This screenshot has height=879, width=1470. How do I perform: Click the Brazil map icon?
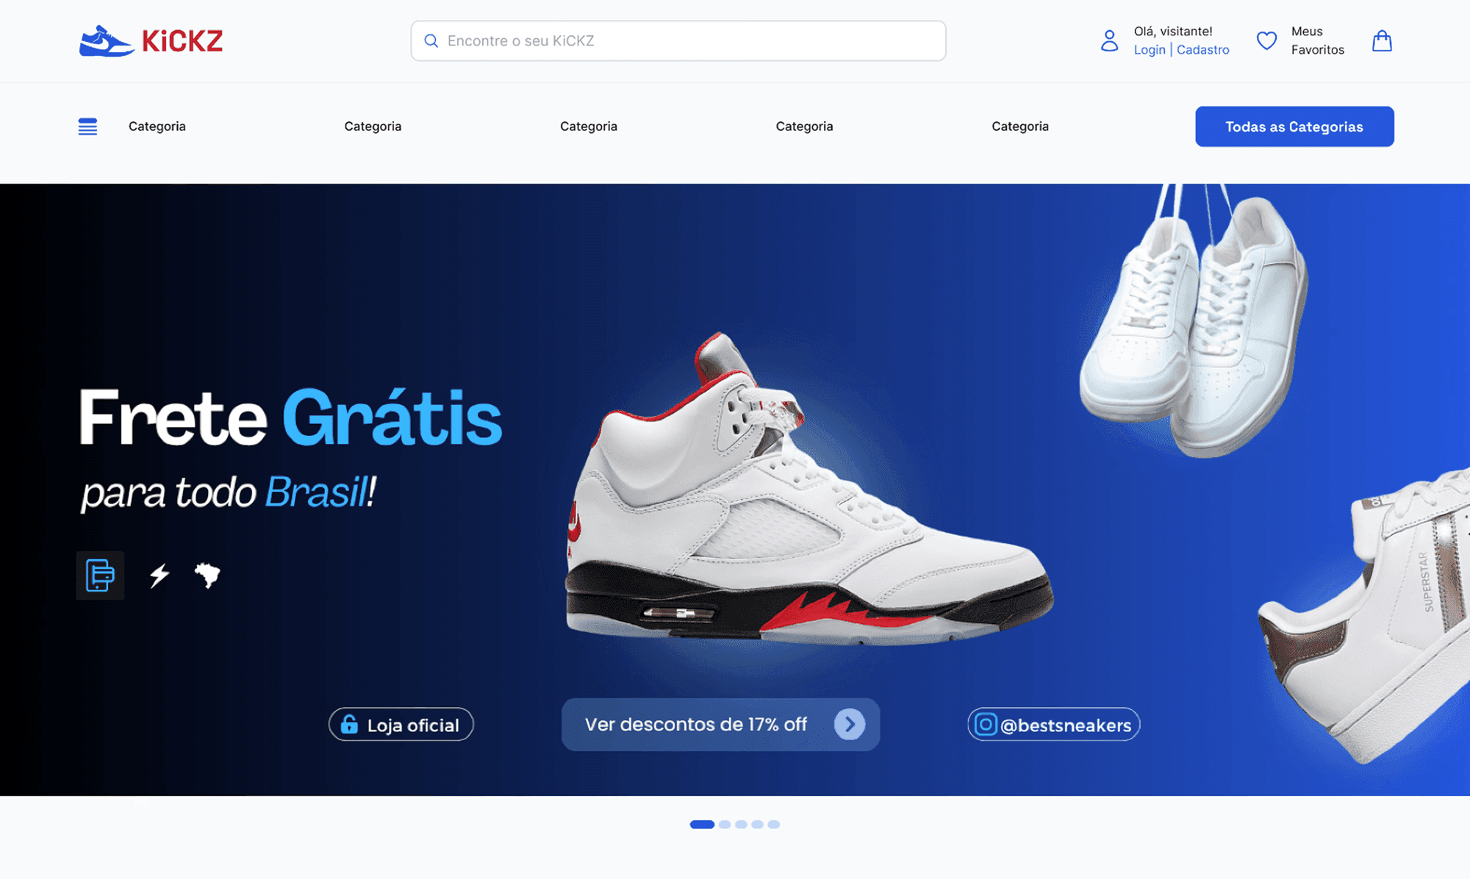(x=207, y=575)
